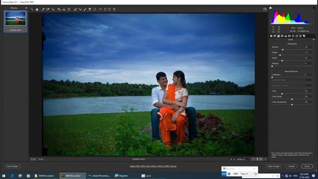Click the Cancel button

[x=291, y=166]
